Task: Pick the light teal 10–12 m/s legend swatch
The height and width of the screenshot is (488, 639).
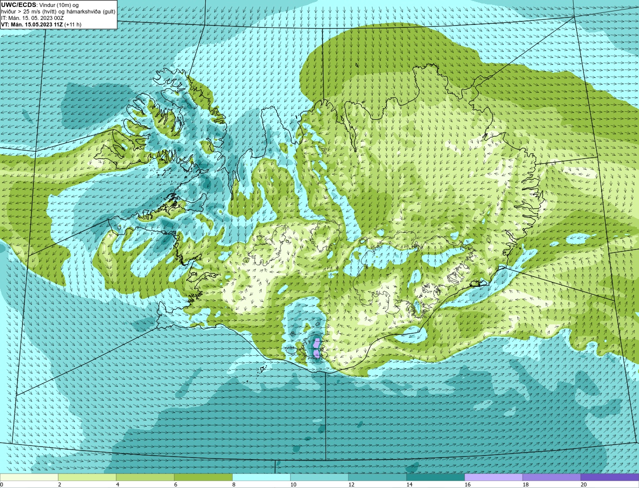Action: coord(319,477)
